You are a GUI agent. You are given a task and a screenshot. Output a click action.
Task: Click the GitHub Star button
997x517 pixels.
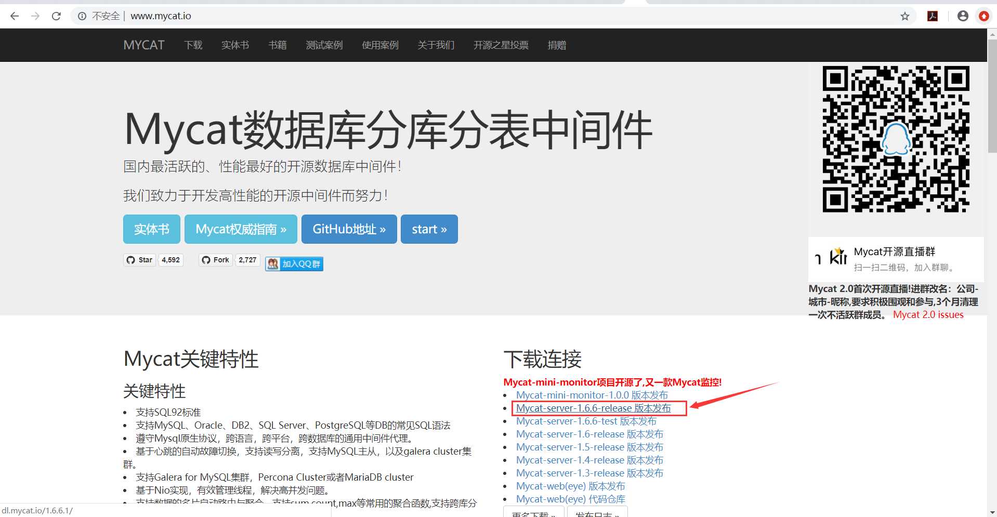(x=139, y=260)
